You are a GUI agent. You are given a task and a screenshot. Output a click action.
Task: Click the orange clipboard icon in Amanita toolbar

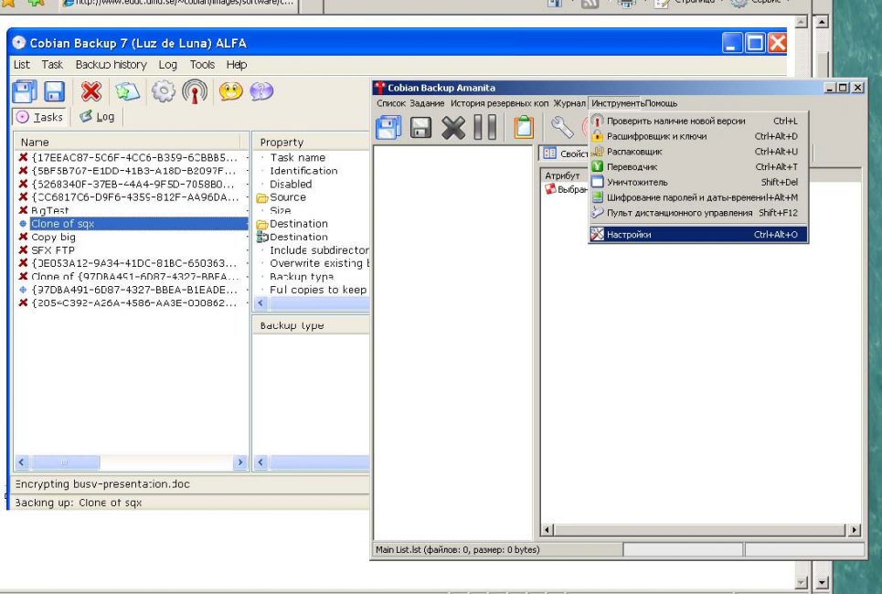click(x=524, y=126)
